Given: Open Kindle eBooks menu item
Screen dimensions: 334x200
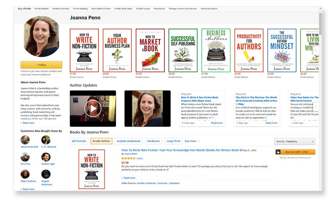Looking at the screenshot, I should coord(42,9).
